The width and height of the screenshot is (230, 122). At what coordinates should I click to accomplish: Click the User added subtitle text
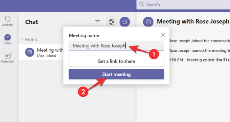tap(47, 56)
